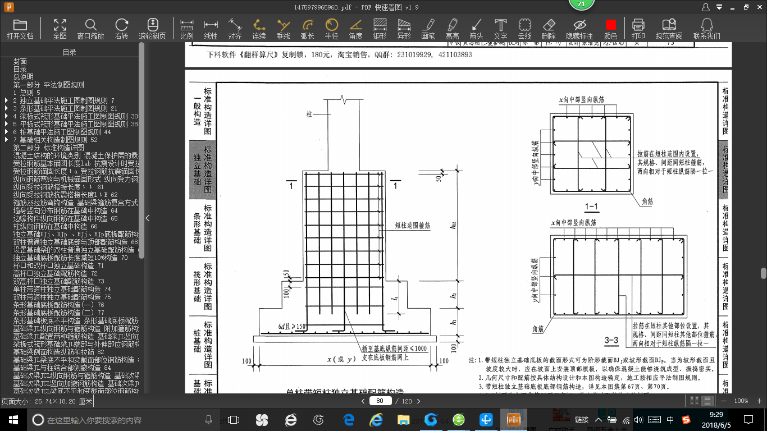
Task: Fit full drawing with 全图
Action: 60,29
